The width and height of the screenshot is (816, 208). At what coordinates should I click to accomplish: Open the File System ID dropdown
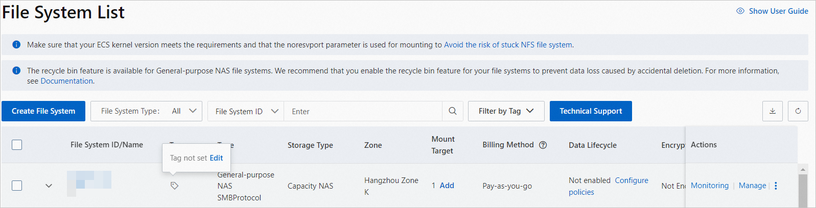246,111
